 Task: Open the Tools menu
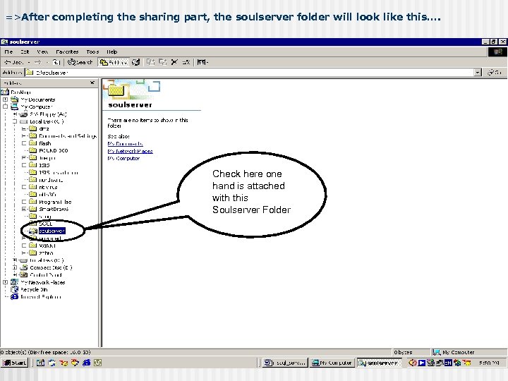point(92,52)
